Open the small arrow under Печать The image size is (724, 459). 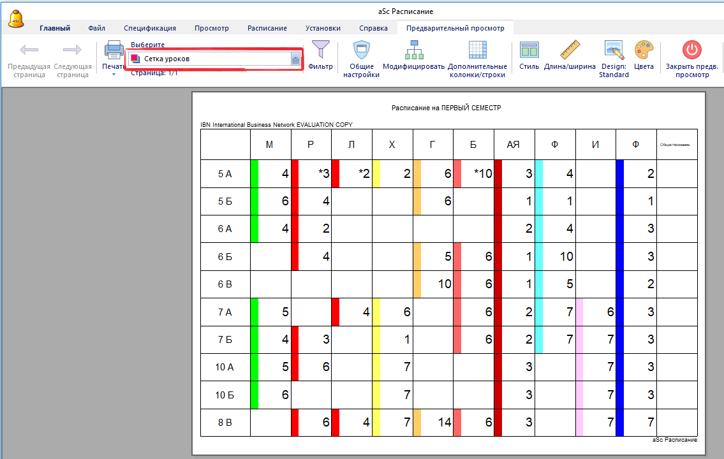114,75
